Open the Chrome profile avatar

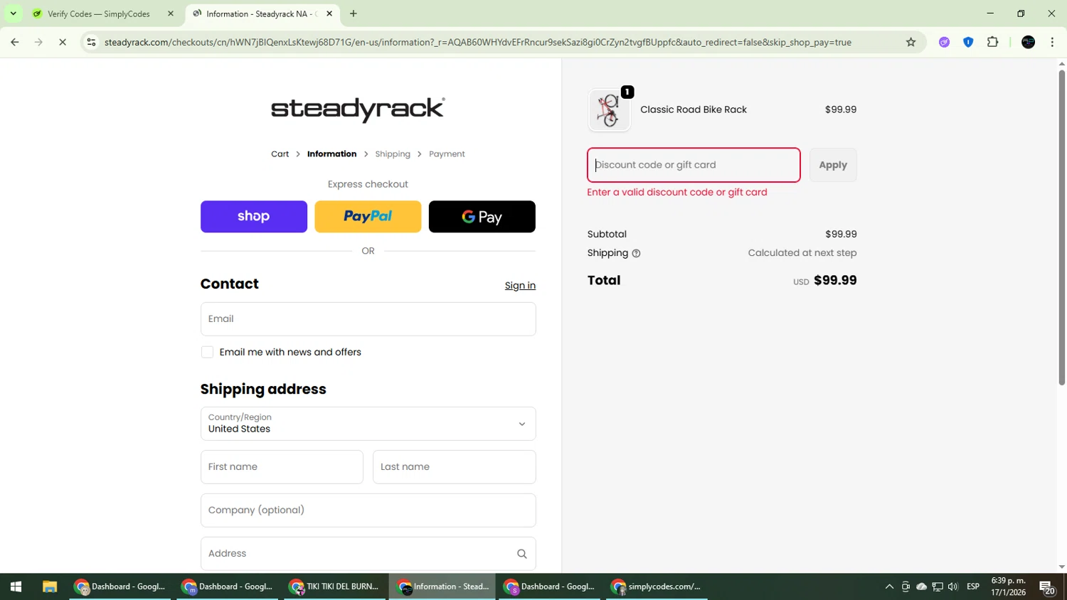[1028, 42]
